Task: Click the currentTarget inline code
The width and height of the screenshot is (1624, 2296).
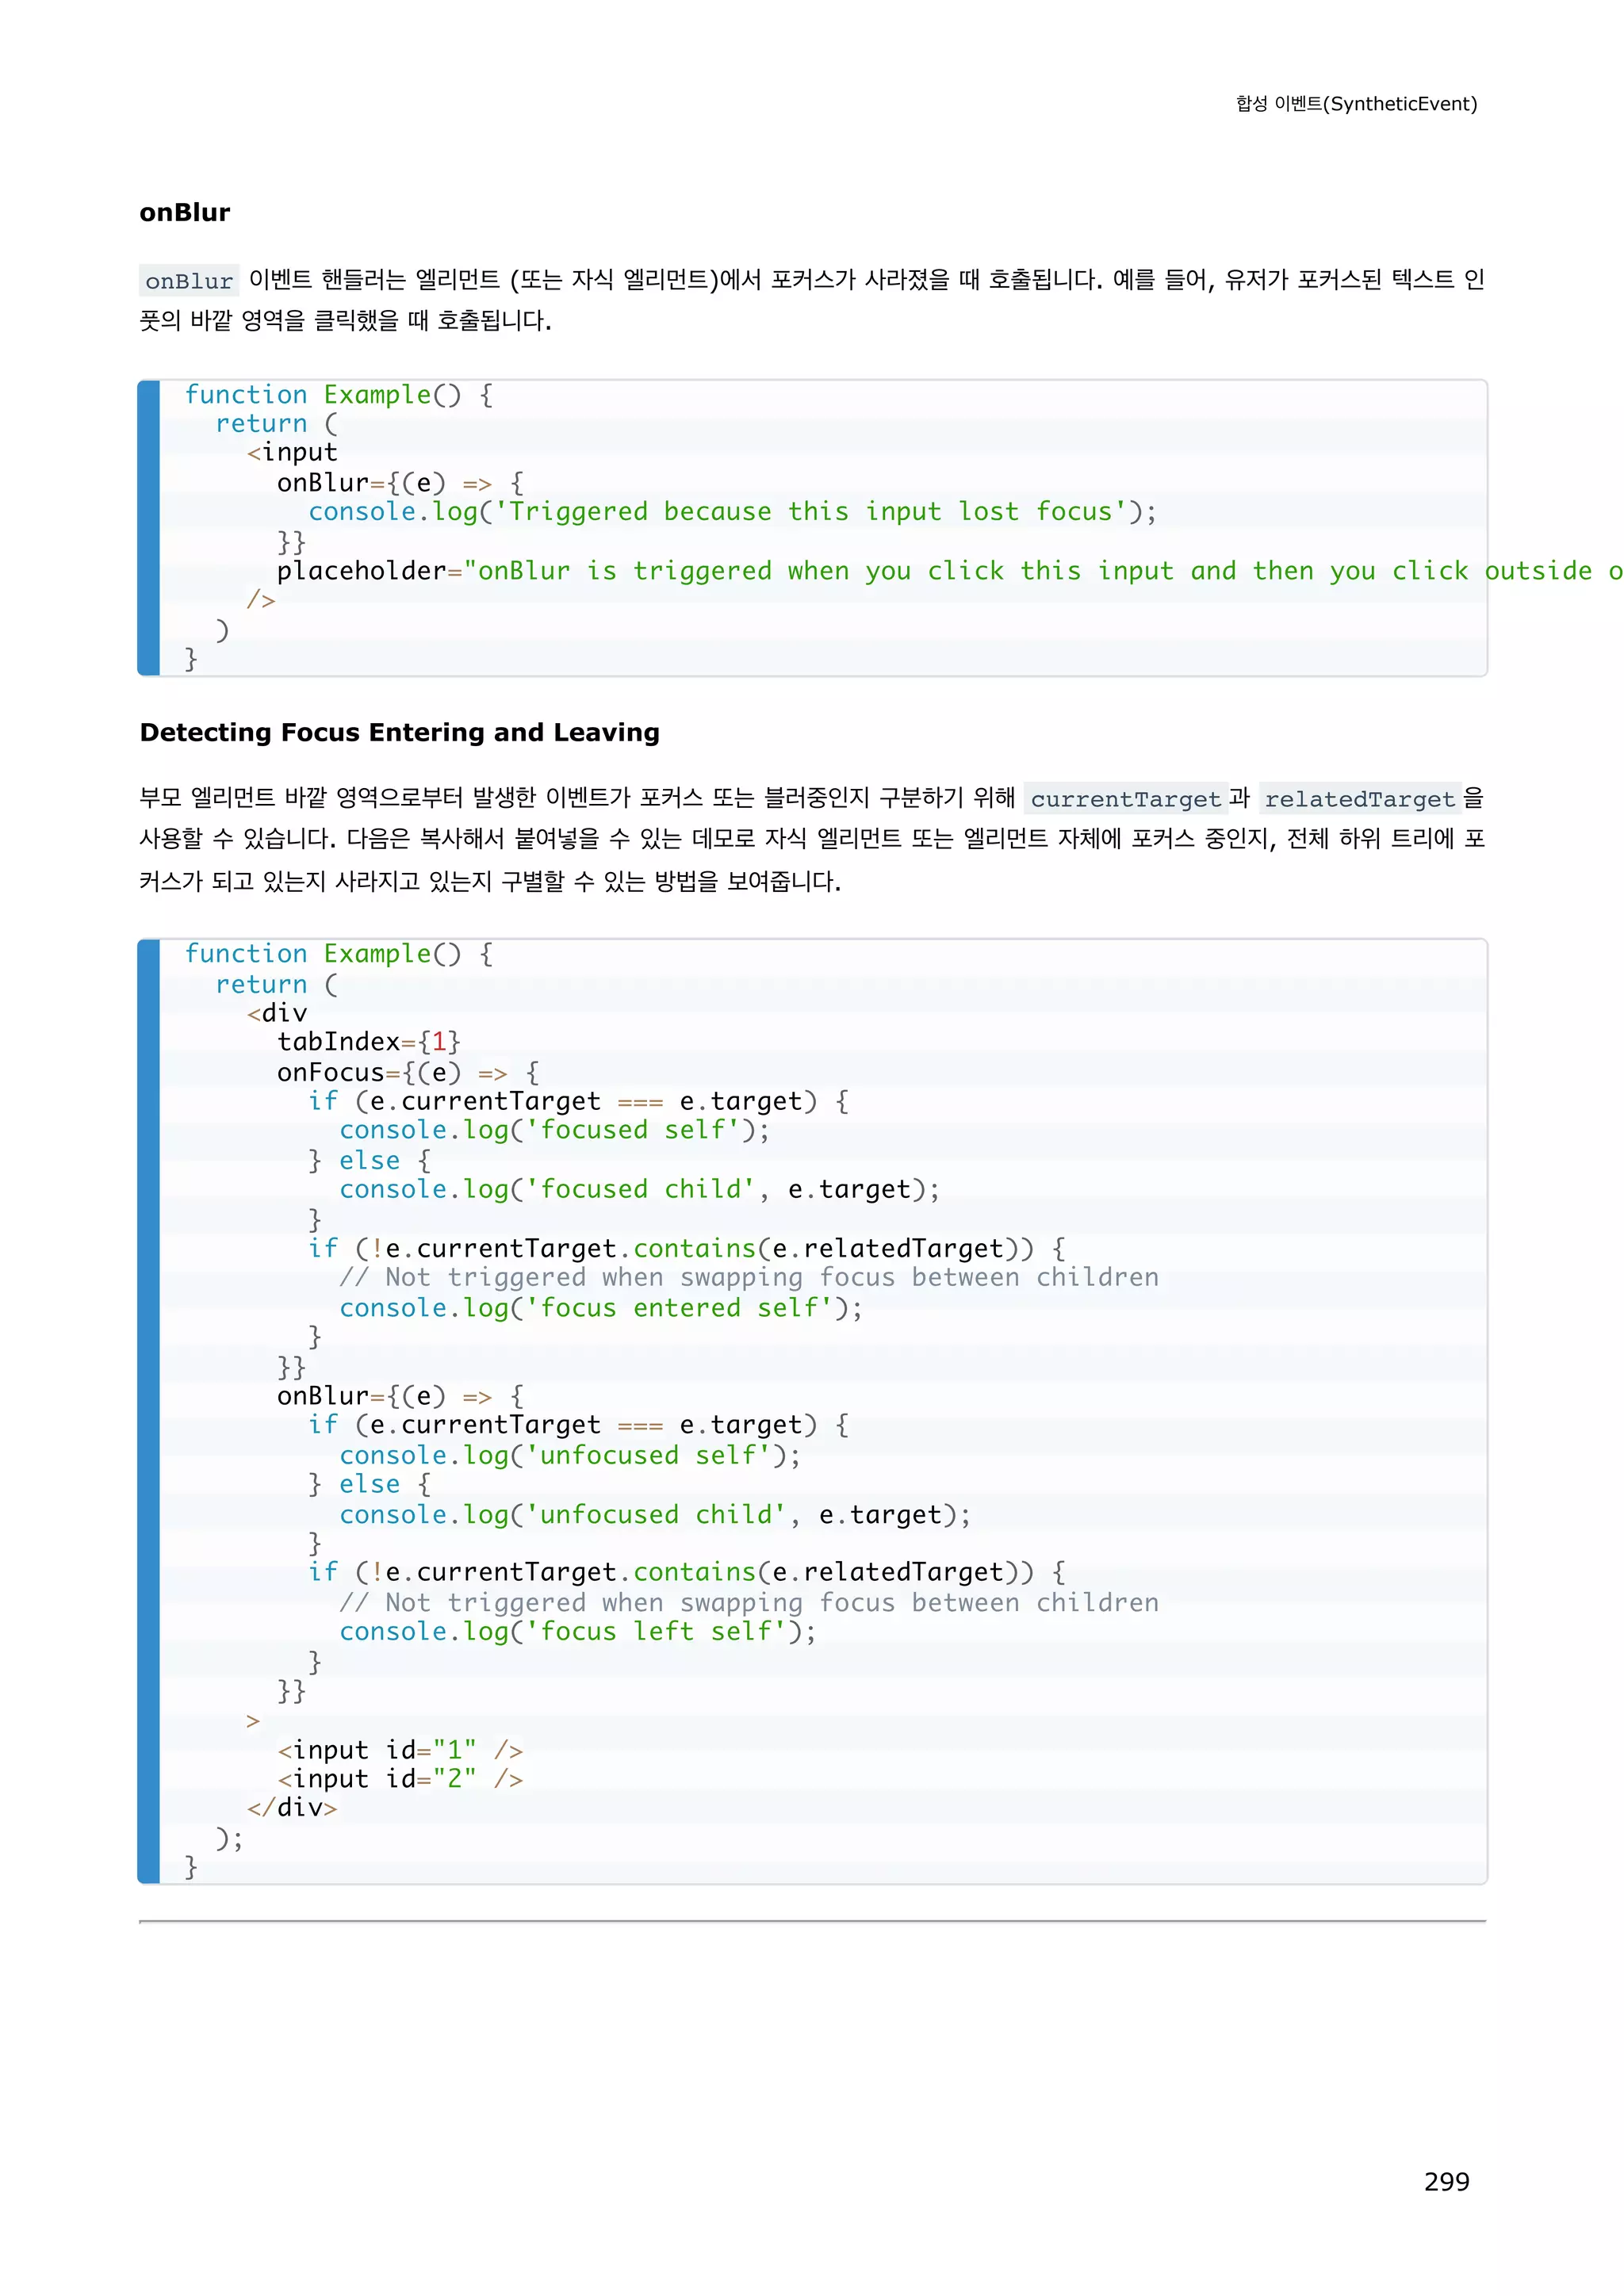Action: (x=1125, y=799)
